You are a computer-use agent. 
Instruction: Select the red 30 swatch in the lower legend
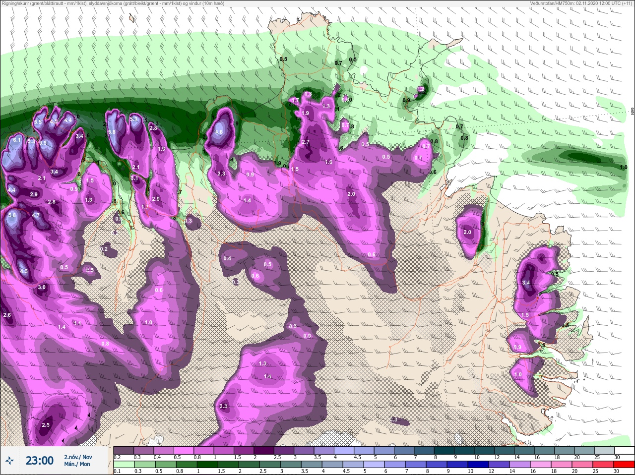(625, 464)
